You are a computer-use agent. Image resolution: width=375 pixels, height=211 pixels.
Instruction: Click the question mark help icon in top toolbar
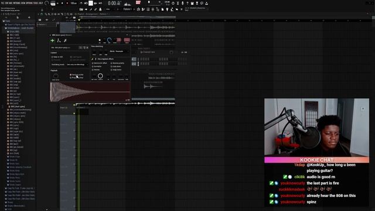point(187,4)
